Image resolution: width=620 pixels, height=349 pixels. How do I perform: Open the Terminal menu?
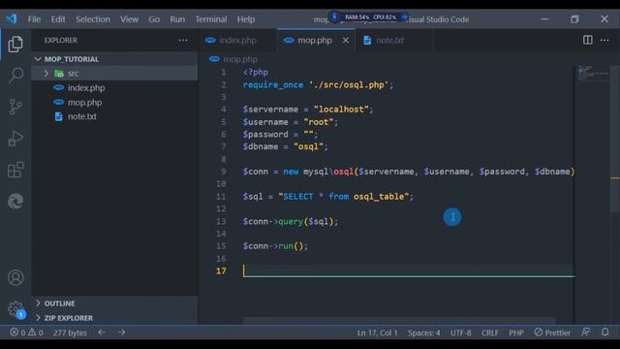(211, 19)
